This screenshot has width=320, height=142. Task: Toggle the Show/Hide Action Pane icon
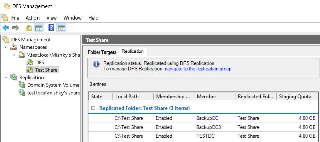(61, 28)
